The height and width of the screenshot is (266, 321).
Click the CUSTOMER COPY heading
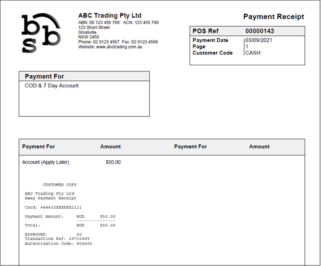60,185
